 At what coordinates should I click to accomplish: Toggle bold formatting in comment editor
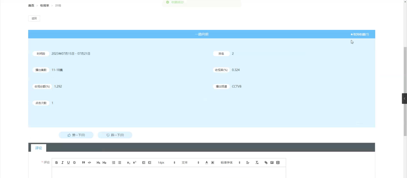pos(56,163)
